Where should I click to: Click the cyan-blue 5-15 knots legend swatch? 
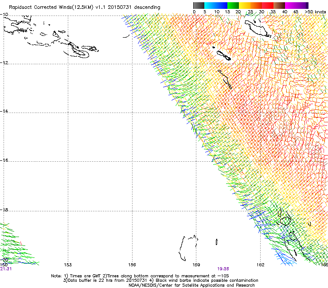point(216,5)
